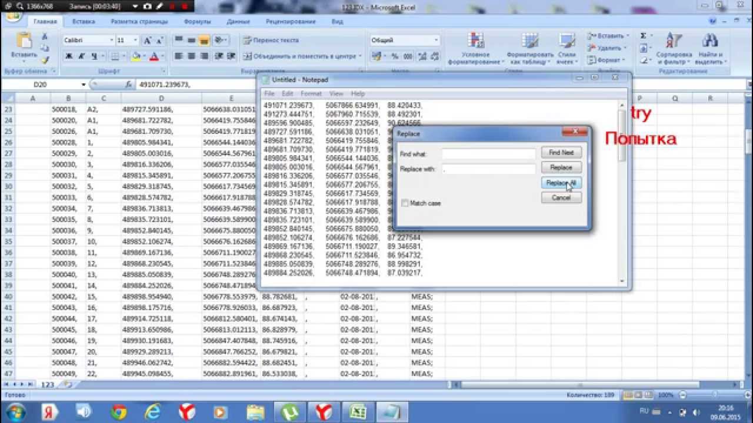Click the AutoSum sigma icon
This screenshot has height=423, width=753.
point(643,36)
